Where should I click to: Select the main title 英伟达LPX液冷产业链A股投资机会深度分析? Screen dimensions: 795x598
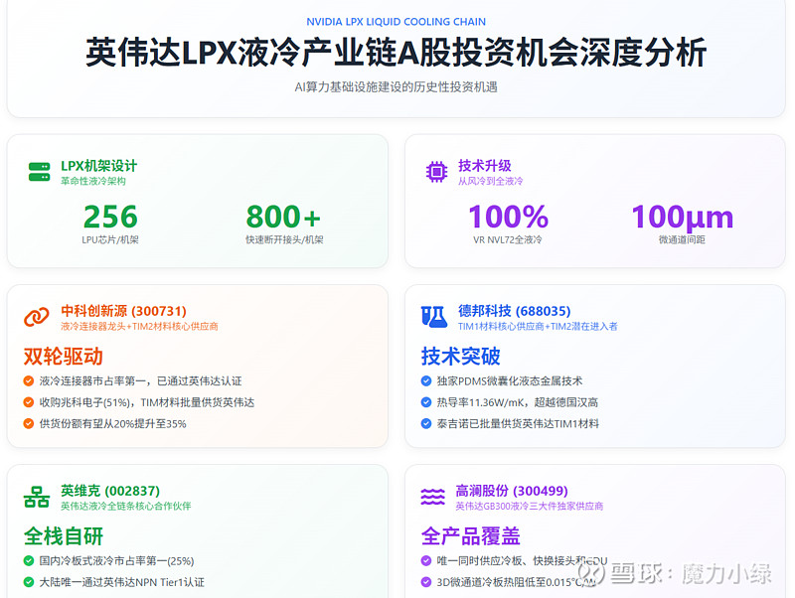[396, 53]
